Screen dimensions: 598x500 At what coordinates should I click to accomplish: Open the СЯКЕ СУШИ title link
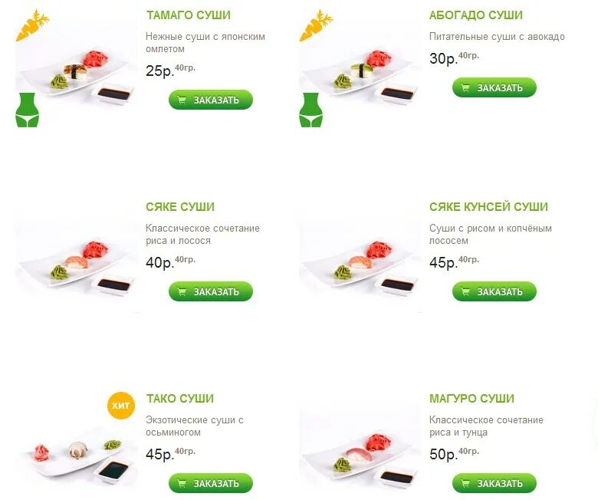[x=180, y=207]
